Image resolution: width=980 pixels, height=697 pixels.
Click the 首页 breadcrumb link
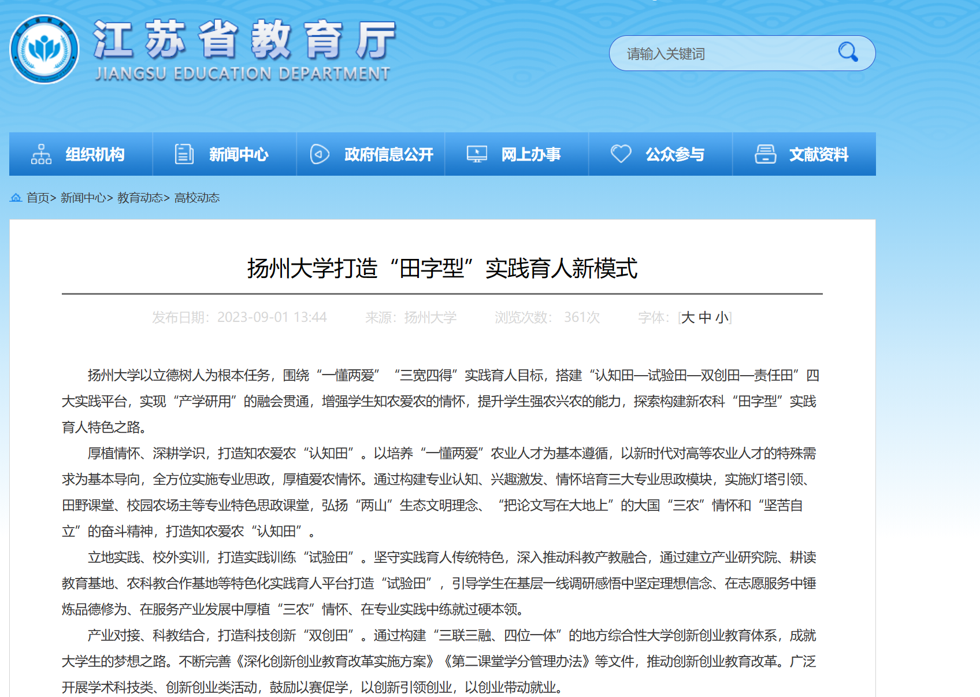38,198
